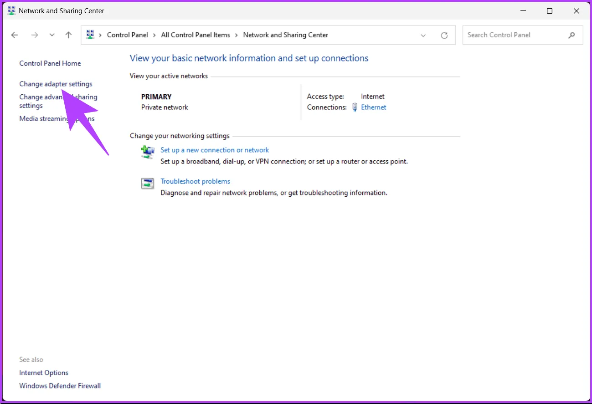
Task: Select the Control Panel breadcrumb
Action: (127, 35)
